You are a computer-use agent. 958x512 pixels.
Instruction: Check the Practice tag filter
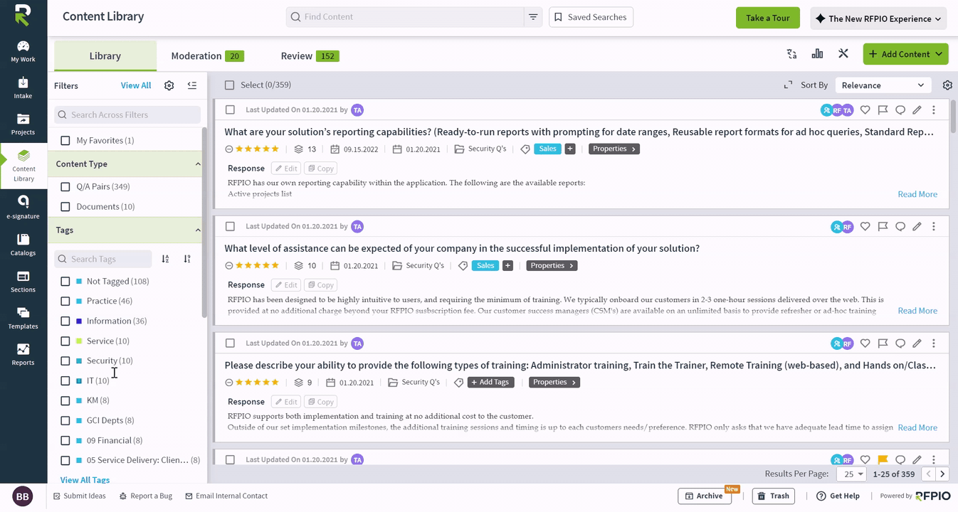click(65, 302)
